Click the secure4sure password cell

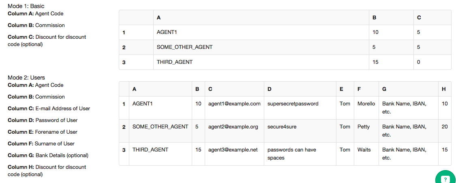(x=300, y=130)
